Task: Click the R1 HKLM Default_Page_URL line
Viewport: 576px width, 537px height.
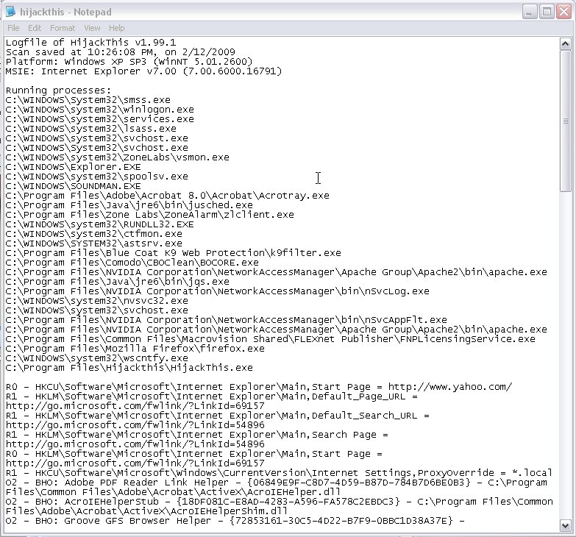Action: pos(212,396)
